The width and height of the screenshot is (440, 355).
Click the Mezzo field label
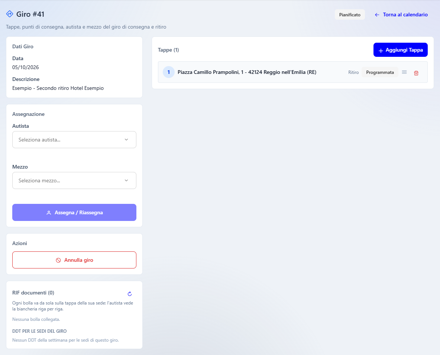tap(20, 167)
